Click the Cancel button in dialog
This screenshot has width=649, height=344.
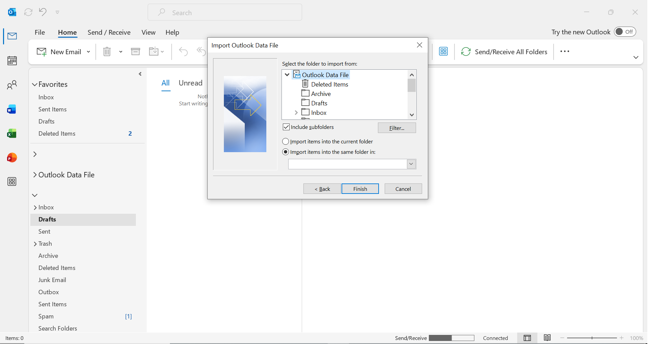coord(403,189)
